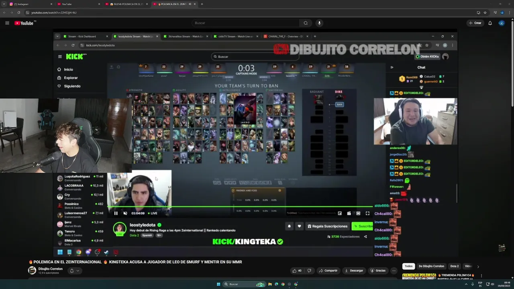Open Dibujito Correlon channel avatar
514x289 pixels.
(32, 271)
